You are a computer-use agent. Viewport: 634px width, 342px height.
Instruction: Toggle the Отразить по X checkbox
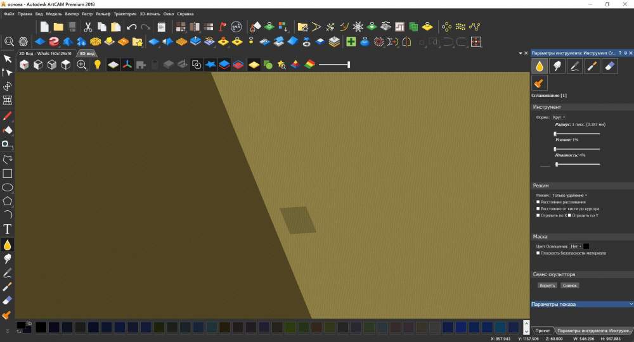(538, 215)
